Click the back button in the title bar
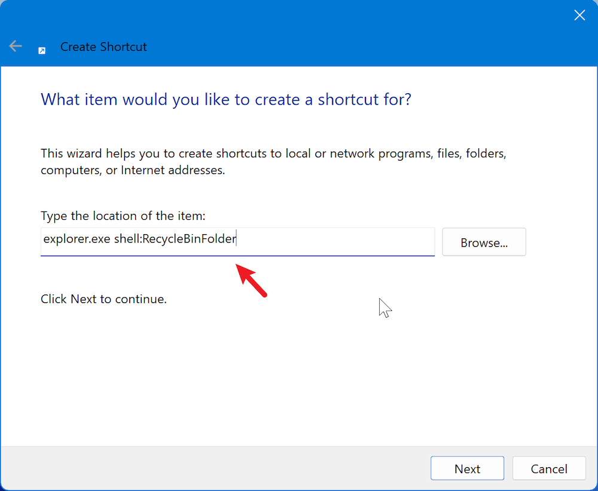This screenshot has width=598, height=491. [x=15, y=46]
